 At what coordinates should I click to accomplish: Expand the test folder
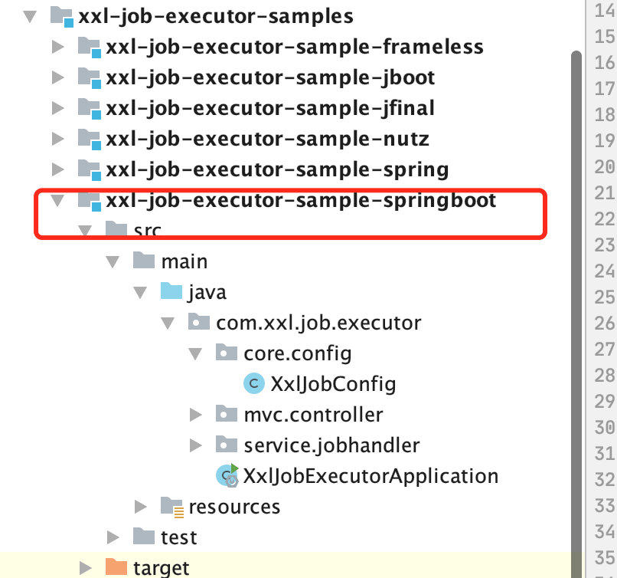coord(113,537)
